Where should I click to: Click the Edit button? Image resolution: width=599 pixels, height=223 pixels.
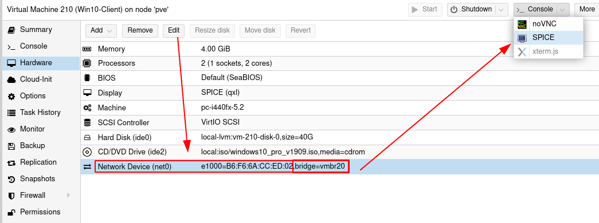[x=174, y=30]
